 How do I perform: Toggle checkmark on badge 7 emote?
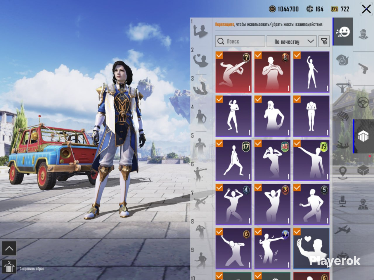[x=219, y=55]
